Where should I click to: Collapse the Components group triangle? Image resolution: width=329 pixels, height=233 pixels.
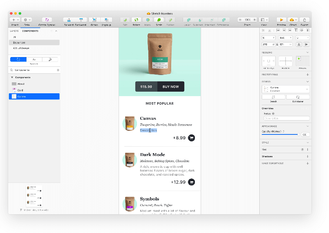tap(12, 77)
